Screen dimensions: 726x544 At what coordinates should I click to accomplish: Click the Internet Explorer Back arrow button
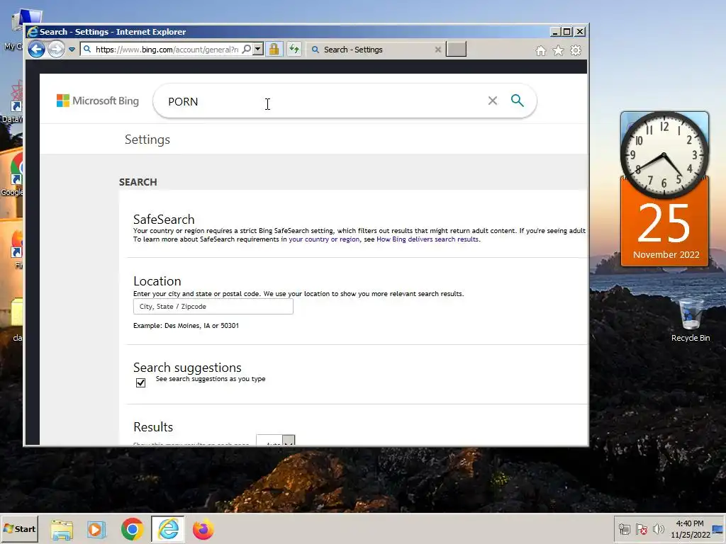36,50
